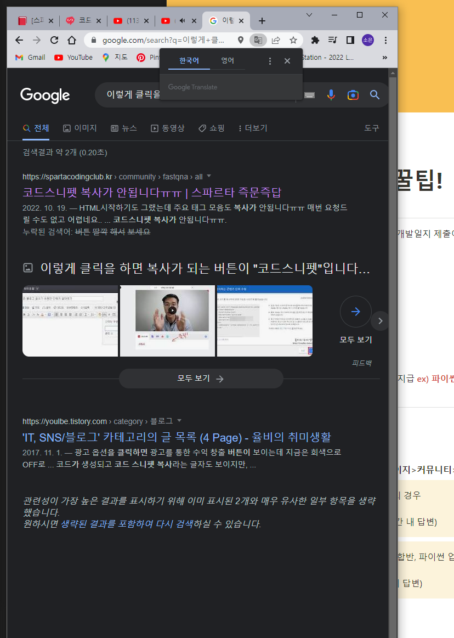
Task: Open Chrome three-dot menu
Action: 385,40
